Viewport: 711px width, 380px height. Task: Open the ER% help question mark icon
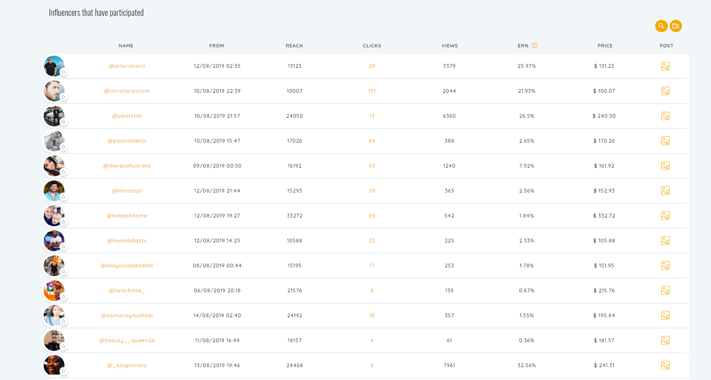coord(534,45)
